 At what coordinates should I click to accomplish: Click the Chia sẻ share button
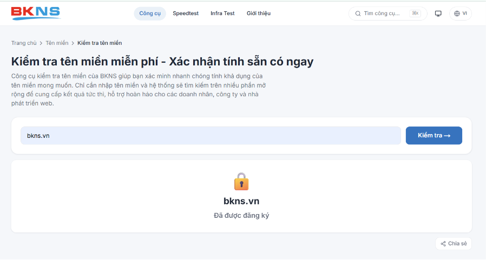pyautogui.click(x=454, y=244)
